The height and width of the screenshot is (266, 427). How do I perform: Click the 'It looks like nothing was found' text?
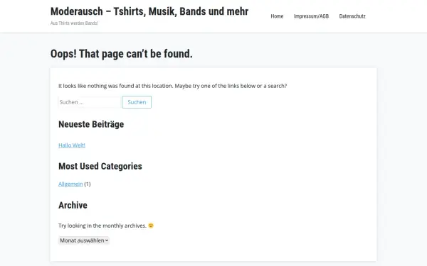(x=173, y=86)
